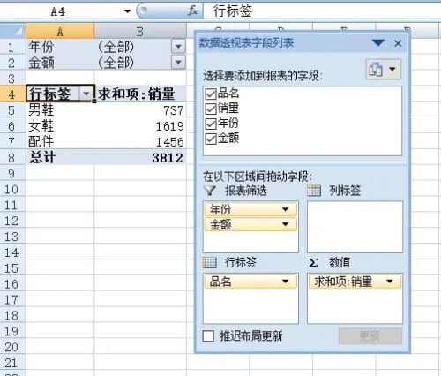
Task: Open the field list layout options icon
Action: pos(383,69)
